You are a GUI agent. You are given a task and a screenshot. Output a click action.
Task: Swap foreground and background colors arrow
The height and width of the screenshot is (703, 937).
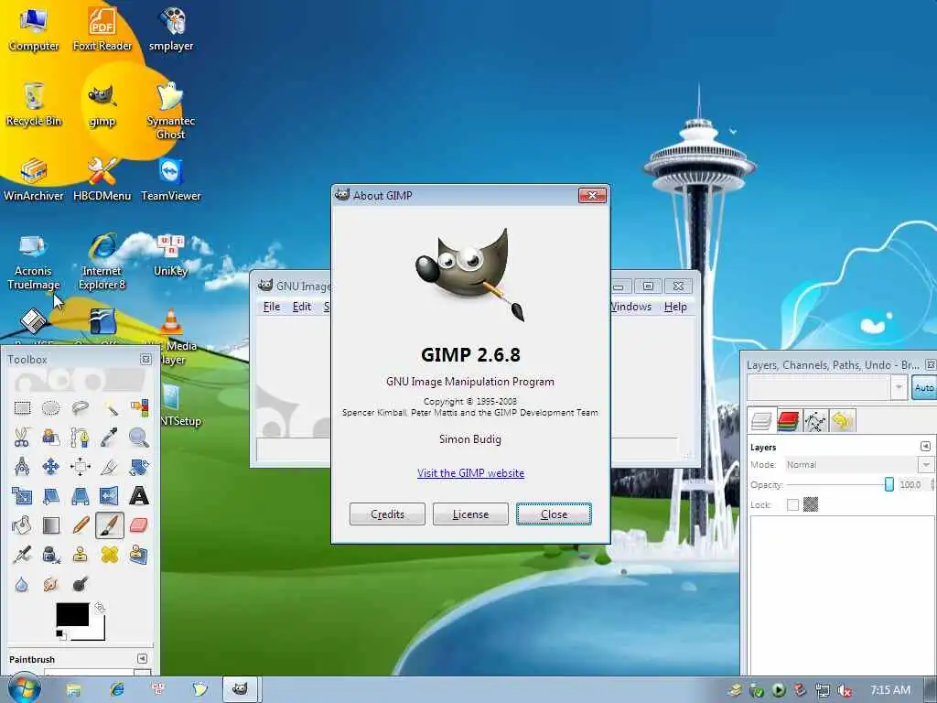pyautogui.click(x=100, y=608)
